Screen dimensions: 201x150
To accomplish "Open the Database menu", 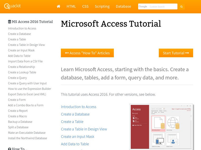I will [x=123, y=7].
